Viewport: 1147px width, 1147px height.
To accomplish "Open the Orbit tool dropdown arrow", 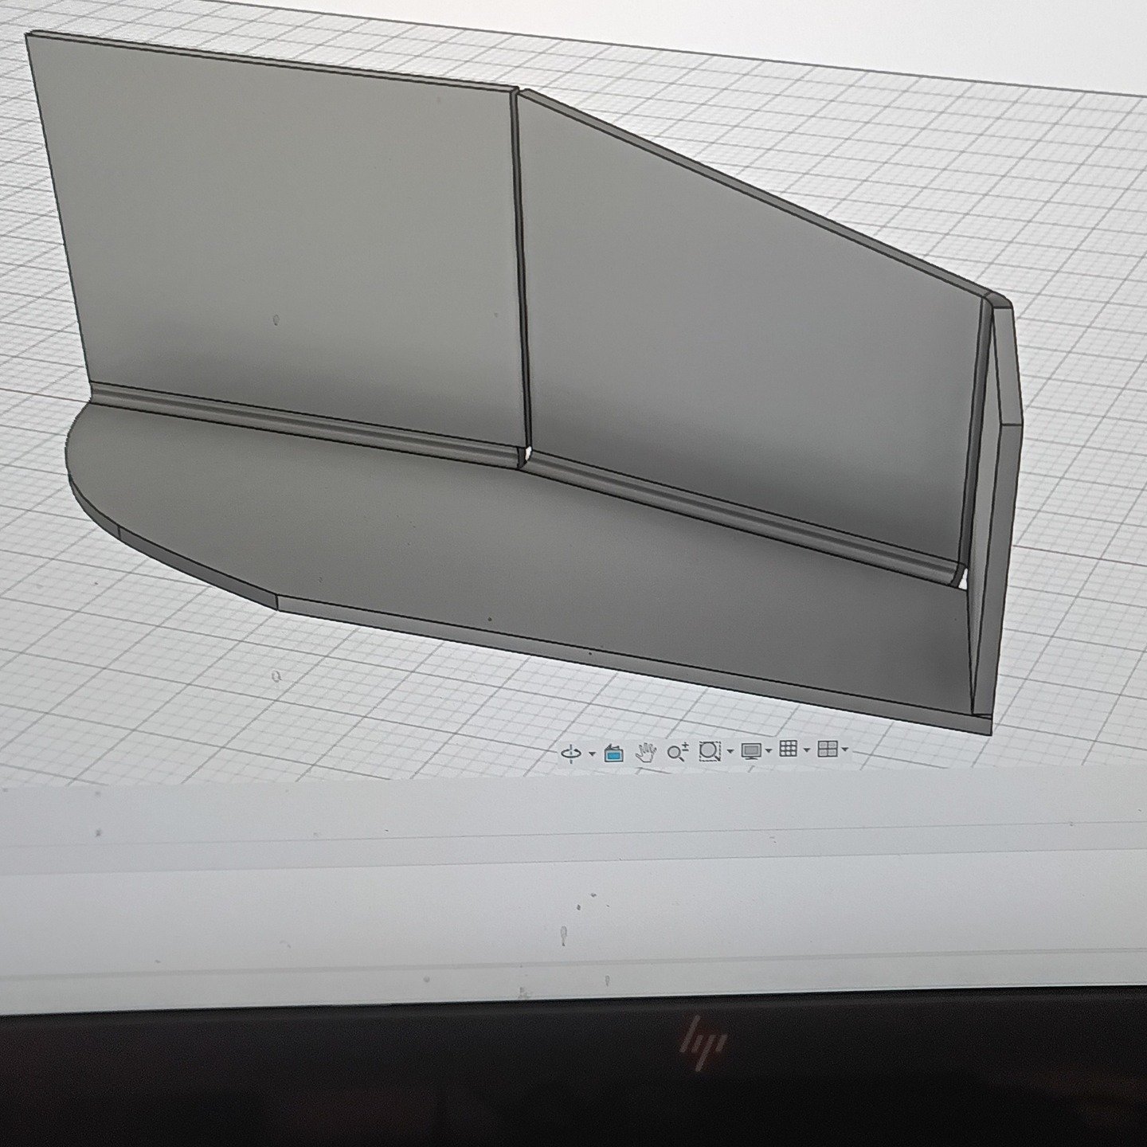I will point(593,752).
